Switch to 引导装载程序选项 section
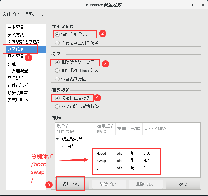The width and height of the screenshot is (208, 196). (x=26, y=42)
